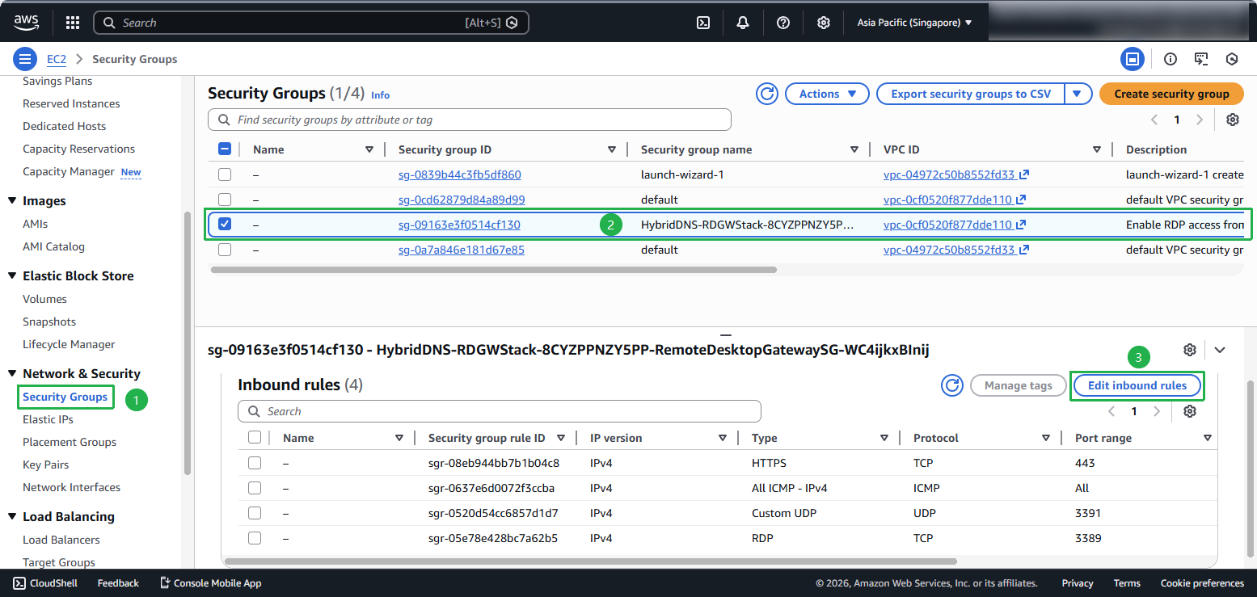1257x597 pixels.
Task: Open the sg-0839b44c3fb5df860 security group link
Action: pos(459,174)
